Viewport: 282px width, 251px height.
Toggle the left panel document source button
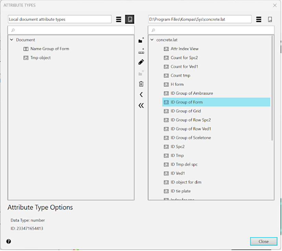tap(130, 20)
